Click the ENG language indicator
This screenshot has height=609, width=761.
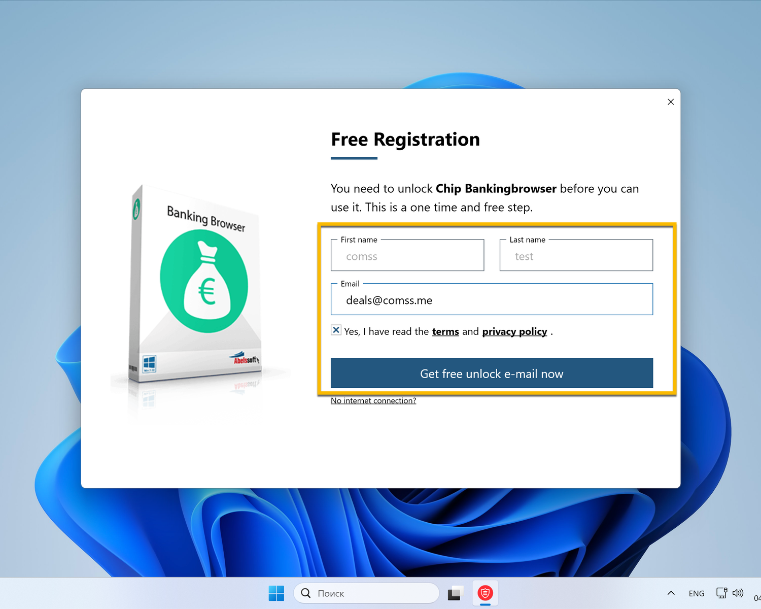[x=697, y=593]
